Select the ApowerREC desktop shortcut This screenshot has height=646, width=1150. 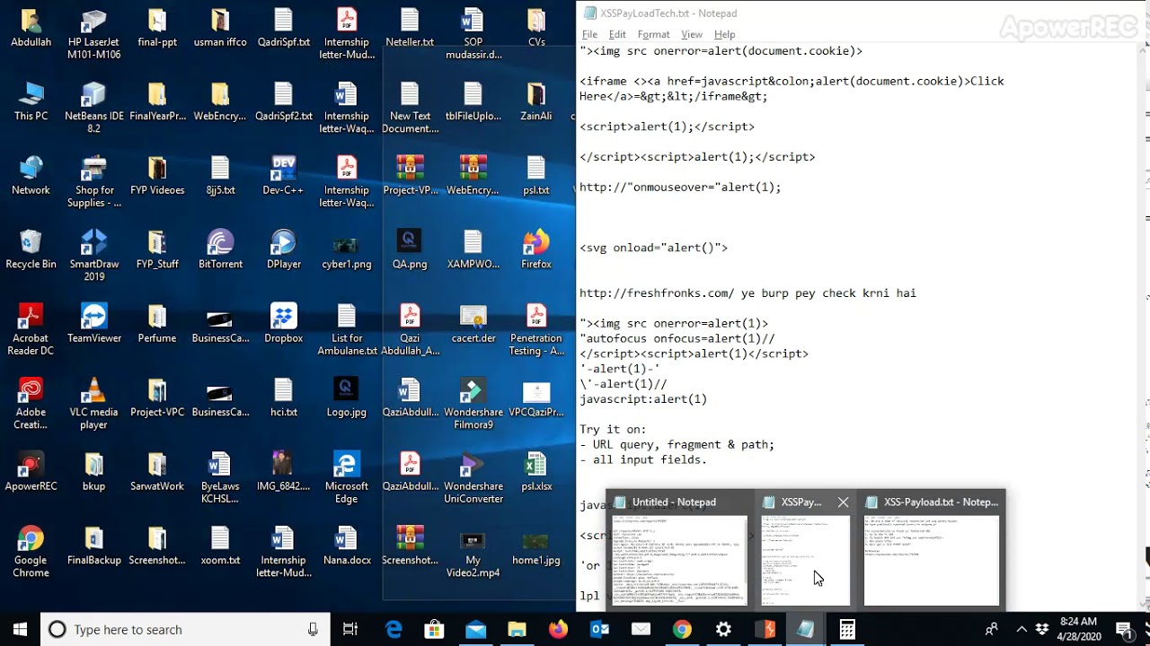(31, 471)
